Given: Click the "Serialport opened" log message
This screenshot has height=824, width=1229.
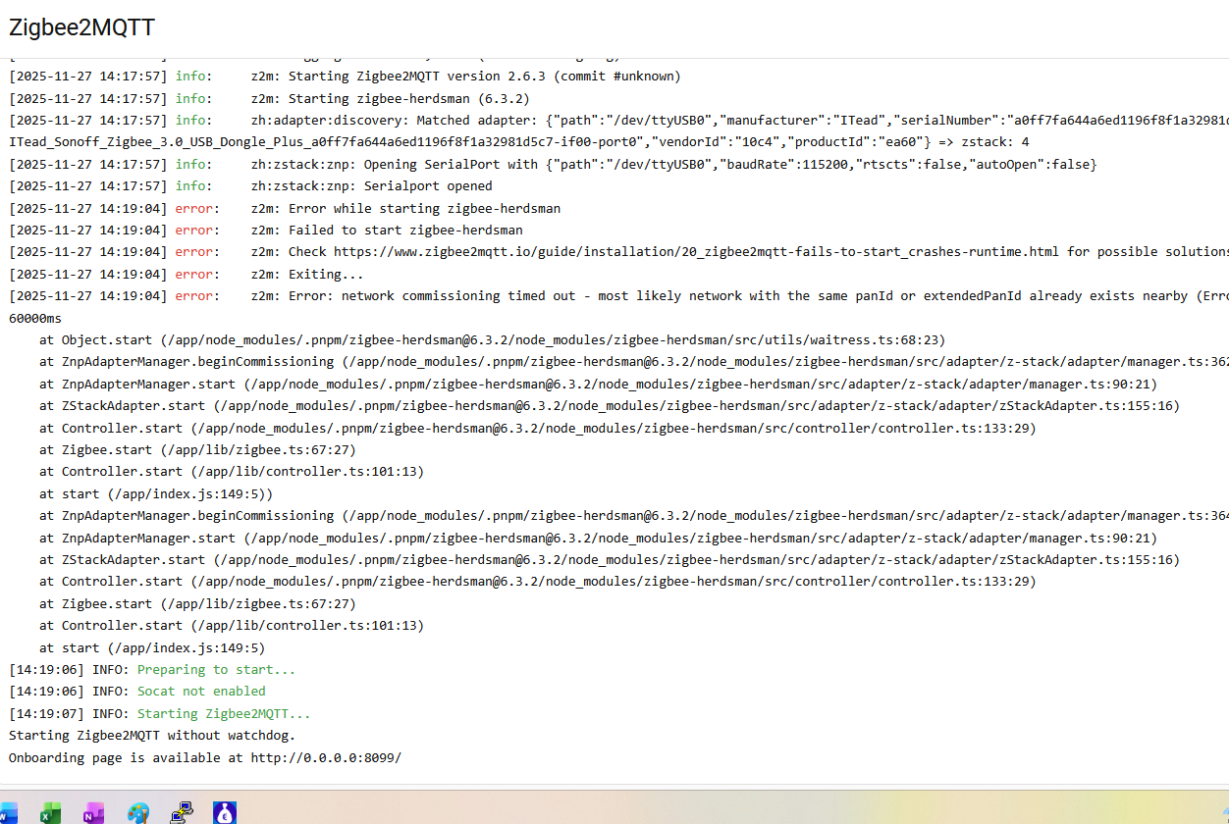Looking at the screenshot, I should point(428,186).
